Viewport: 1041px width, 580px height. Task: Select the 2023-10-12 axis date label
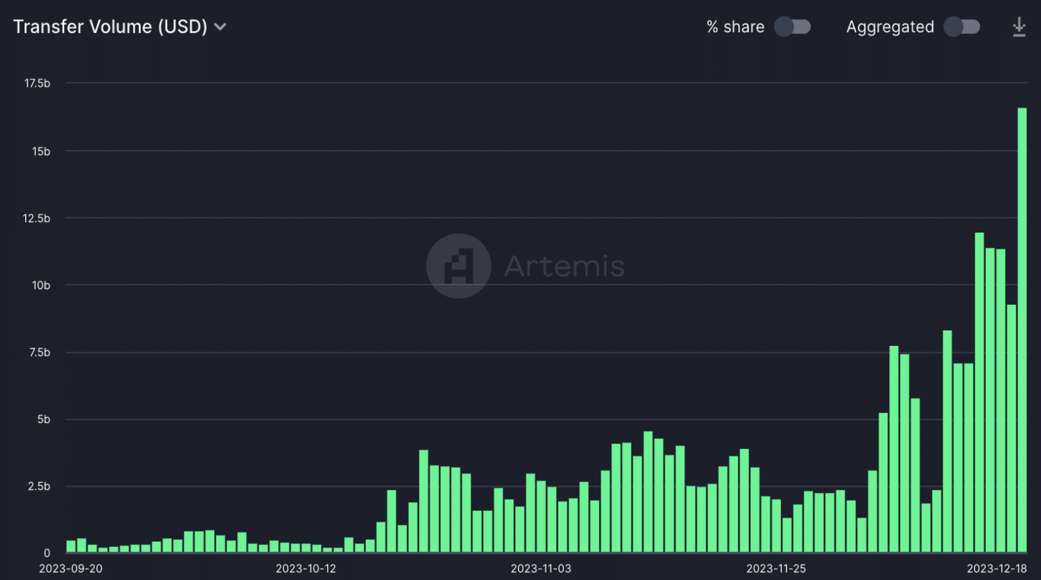(x=306, y=569)
